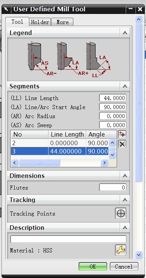Click the Flutes input field
The image size is (146, 278).
coord(113,188)
